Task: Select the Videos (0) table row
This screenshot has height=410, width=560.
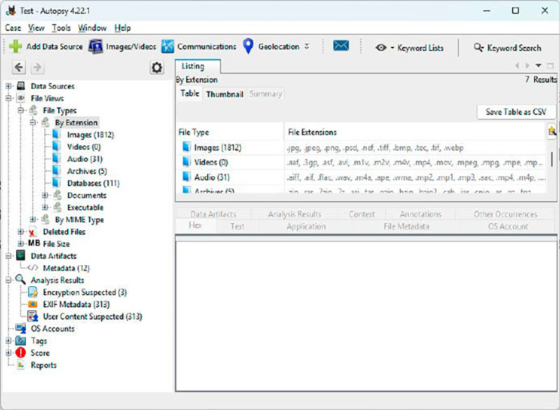Action: [x=360, y=162]
